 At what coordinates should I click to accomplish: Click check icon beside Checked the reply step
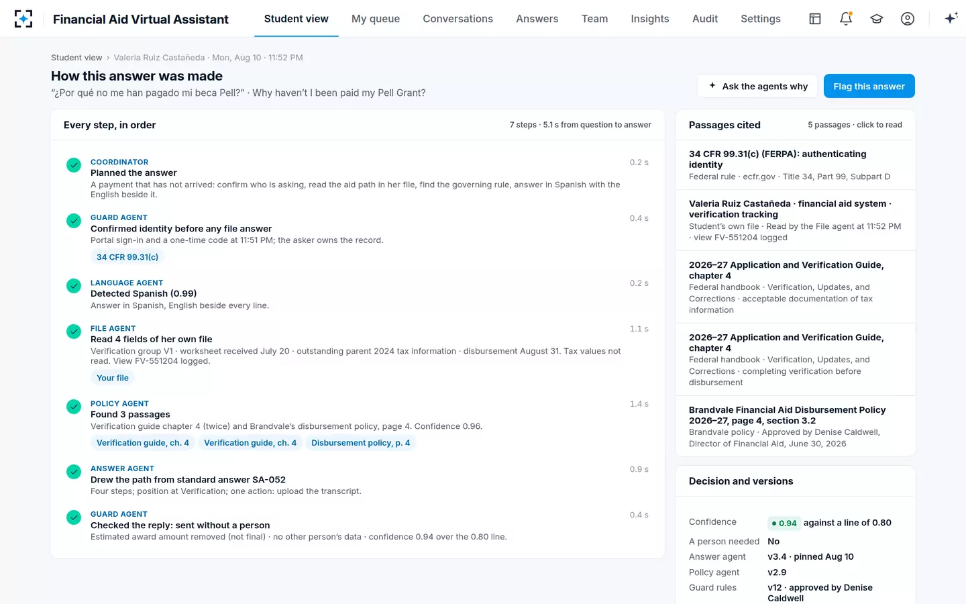(x=74, y=517)
